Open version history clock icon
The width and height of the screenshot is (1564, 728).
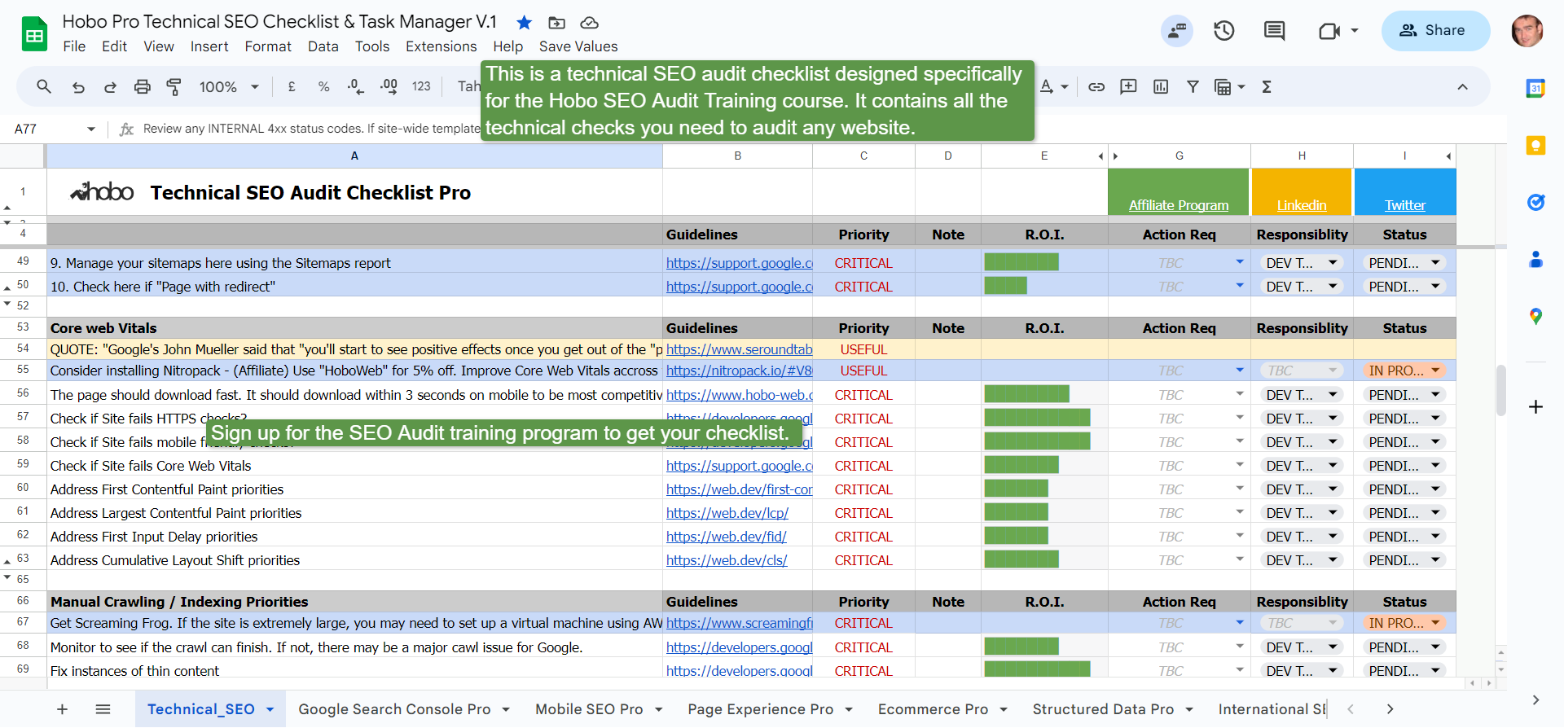[1224, 31]
